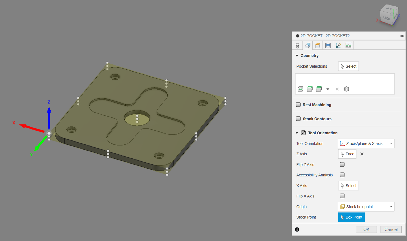Image resolution: width=407 pixels, height=241 pixels.
Task: Click the green Y axis arrow in the viewport
Action: 41,143
